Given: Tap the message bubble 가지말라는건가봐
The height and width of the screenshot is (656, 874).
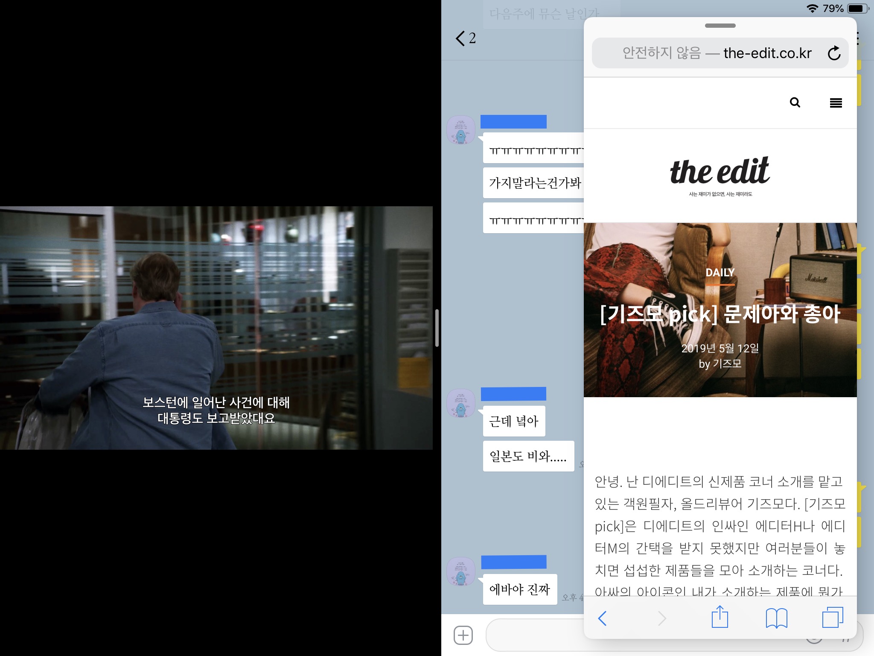Looking at the screenshot, I should pyautogui.click(x=534, y=183).
